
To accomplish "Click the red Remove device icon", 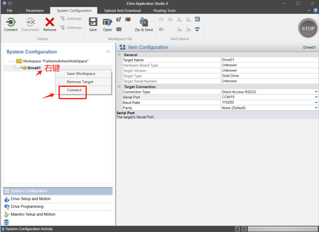I will (50, 23).
